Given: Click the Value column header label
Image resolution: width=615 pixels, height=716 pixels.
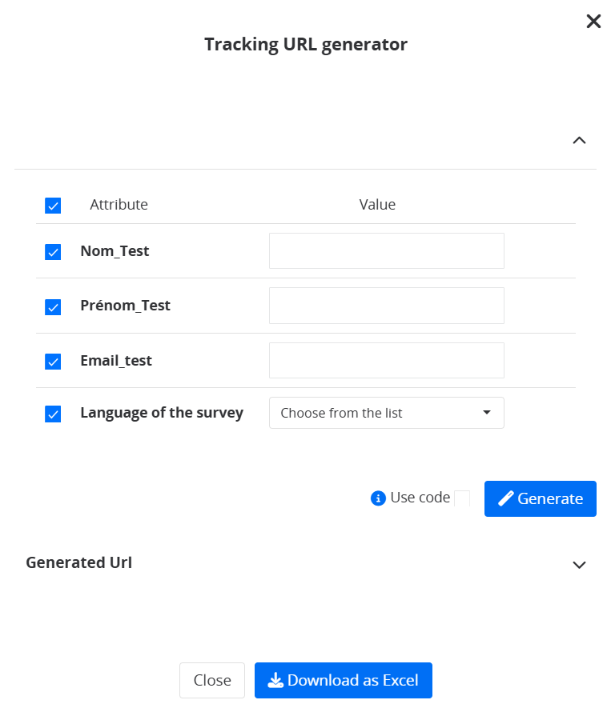Looking at the screenshot, I should tap(377, 205).
